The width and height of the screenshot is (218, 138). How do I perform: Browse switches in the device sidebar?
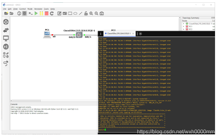point(6,30)
